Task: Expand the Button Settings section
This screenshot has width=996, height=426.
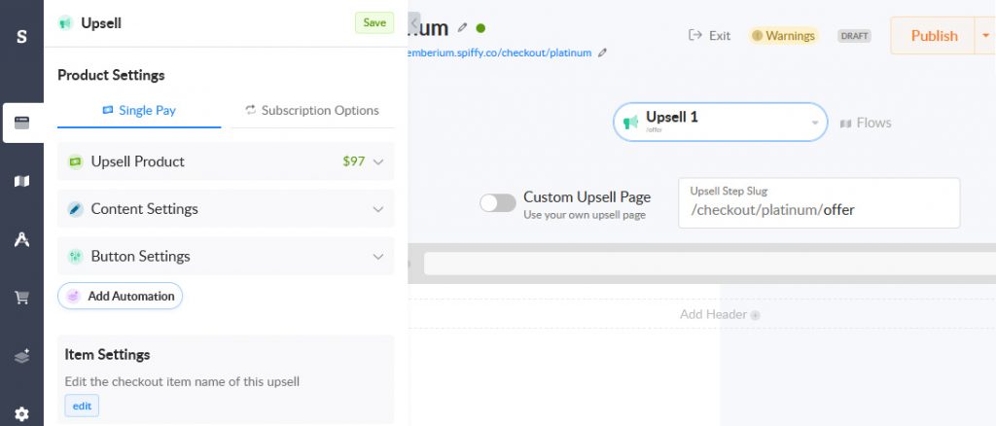Action: (x=226, y=257)
